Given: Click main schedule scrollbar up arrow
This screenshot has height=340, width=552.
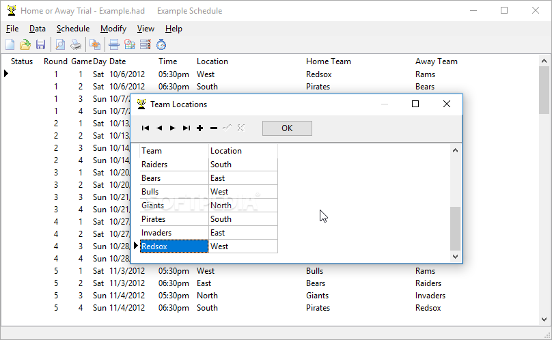Looking at the screenshot, I should pyautogui.click(x=544, y=61).
